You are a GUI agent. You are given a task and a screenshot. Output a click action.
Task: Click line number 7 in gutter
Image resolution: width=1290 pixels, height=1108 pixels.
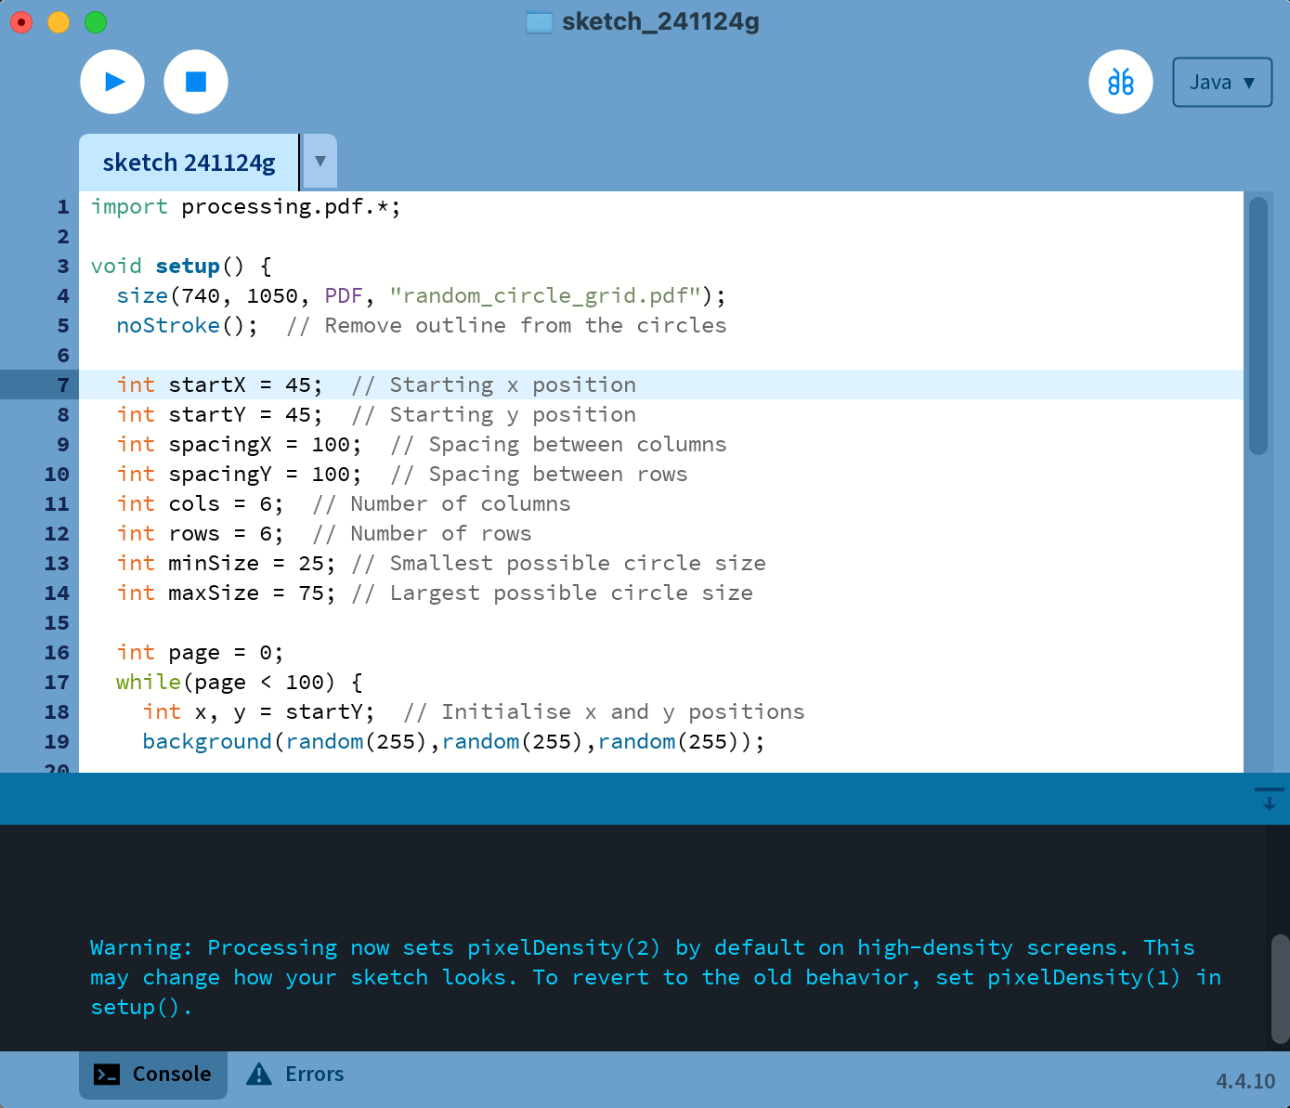pos(63,385)
